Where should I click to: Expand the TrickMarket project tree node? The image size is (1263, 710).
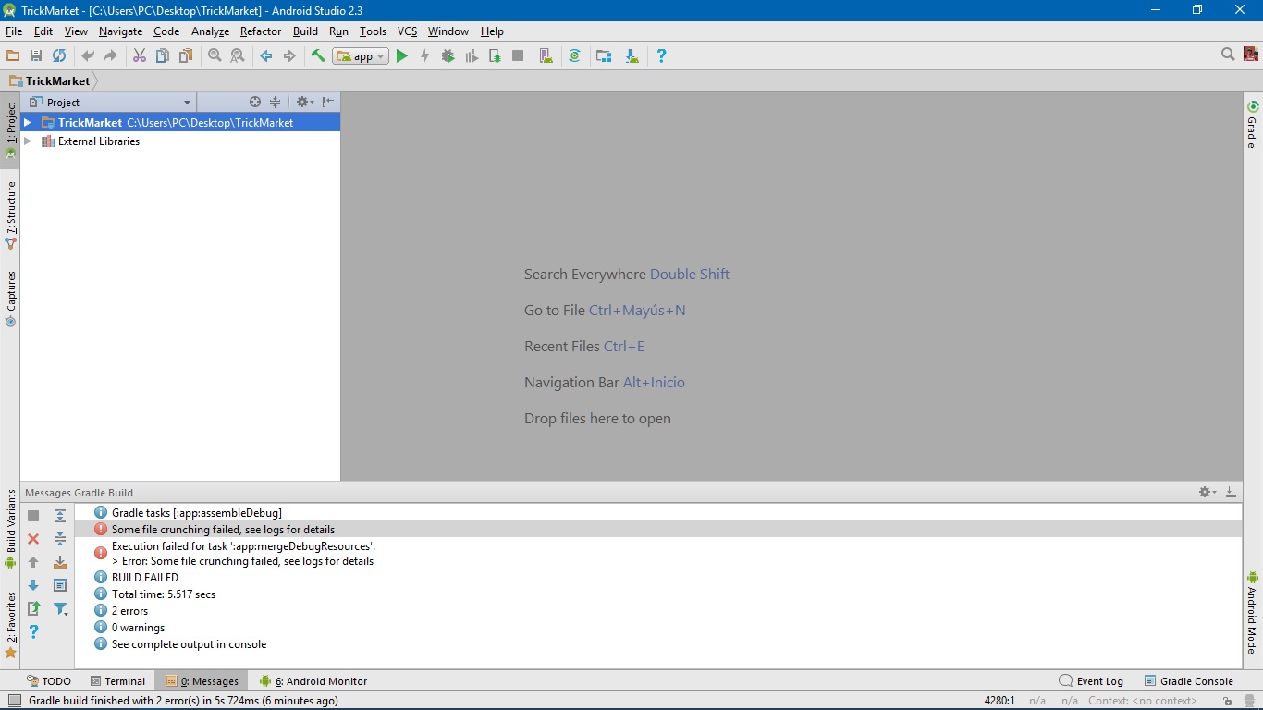28,122
